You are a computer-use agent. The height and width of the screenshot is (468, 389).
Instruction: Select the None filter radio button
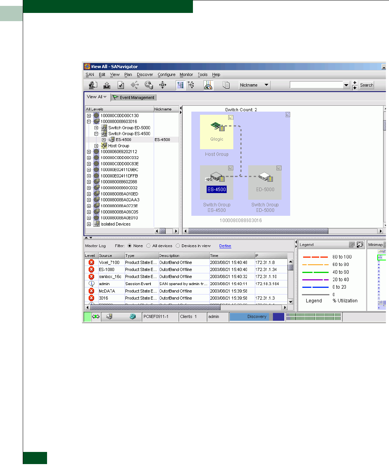point(129,246)
